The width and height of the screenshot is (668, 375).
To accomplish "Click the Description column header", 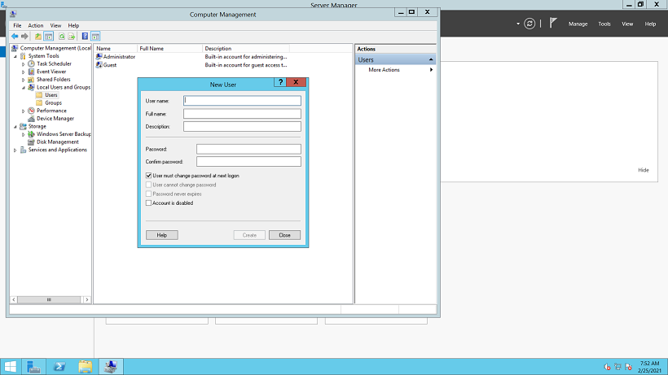I will (246, 49).
